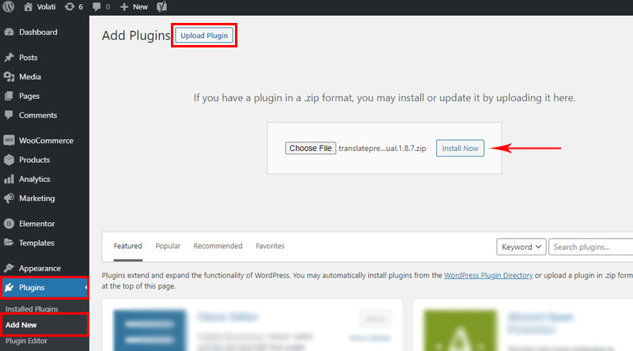
Task: Switch to the Featured tab
Action: 127,246
